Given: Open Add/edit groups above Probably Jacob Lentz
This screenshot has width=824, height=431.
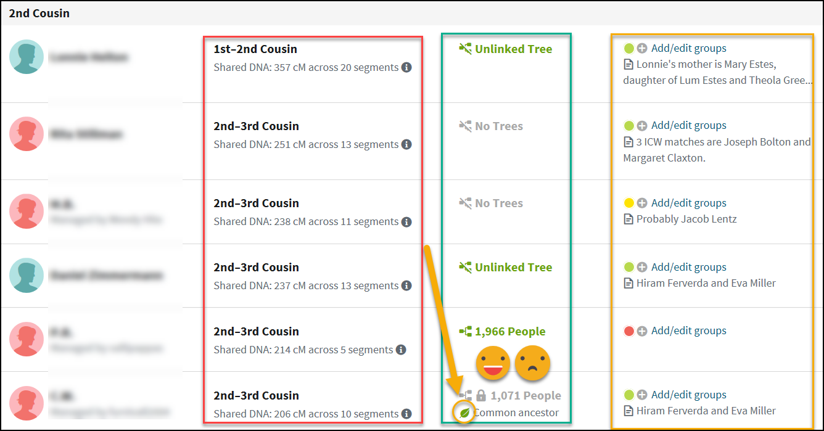Looking at the screenshot, I should tap(688, 203).
